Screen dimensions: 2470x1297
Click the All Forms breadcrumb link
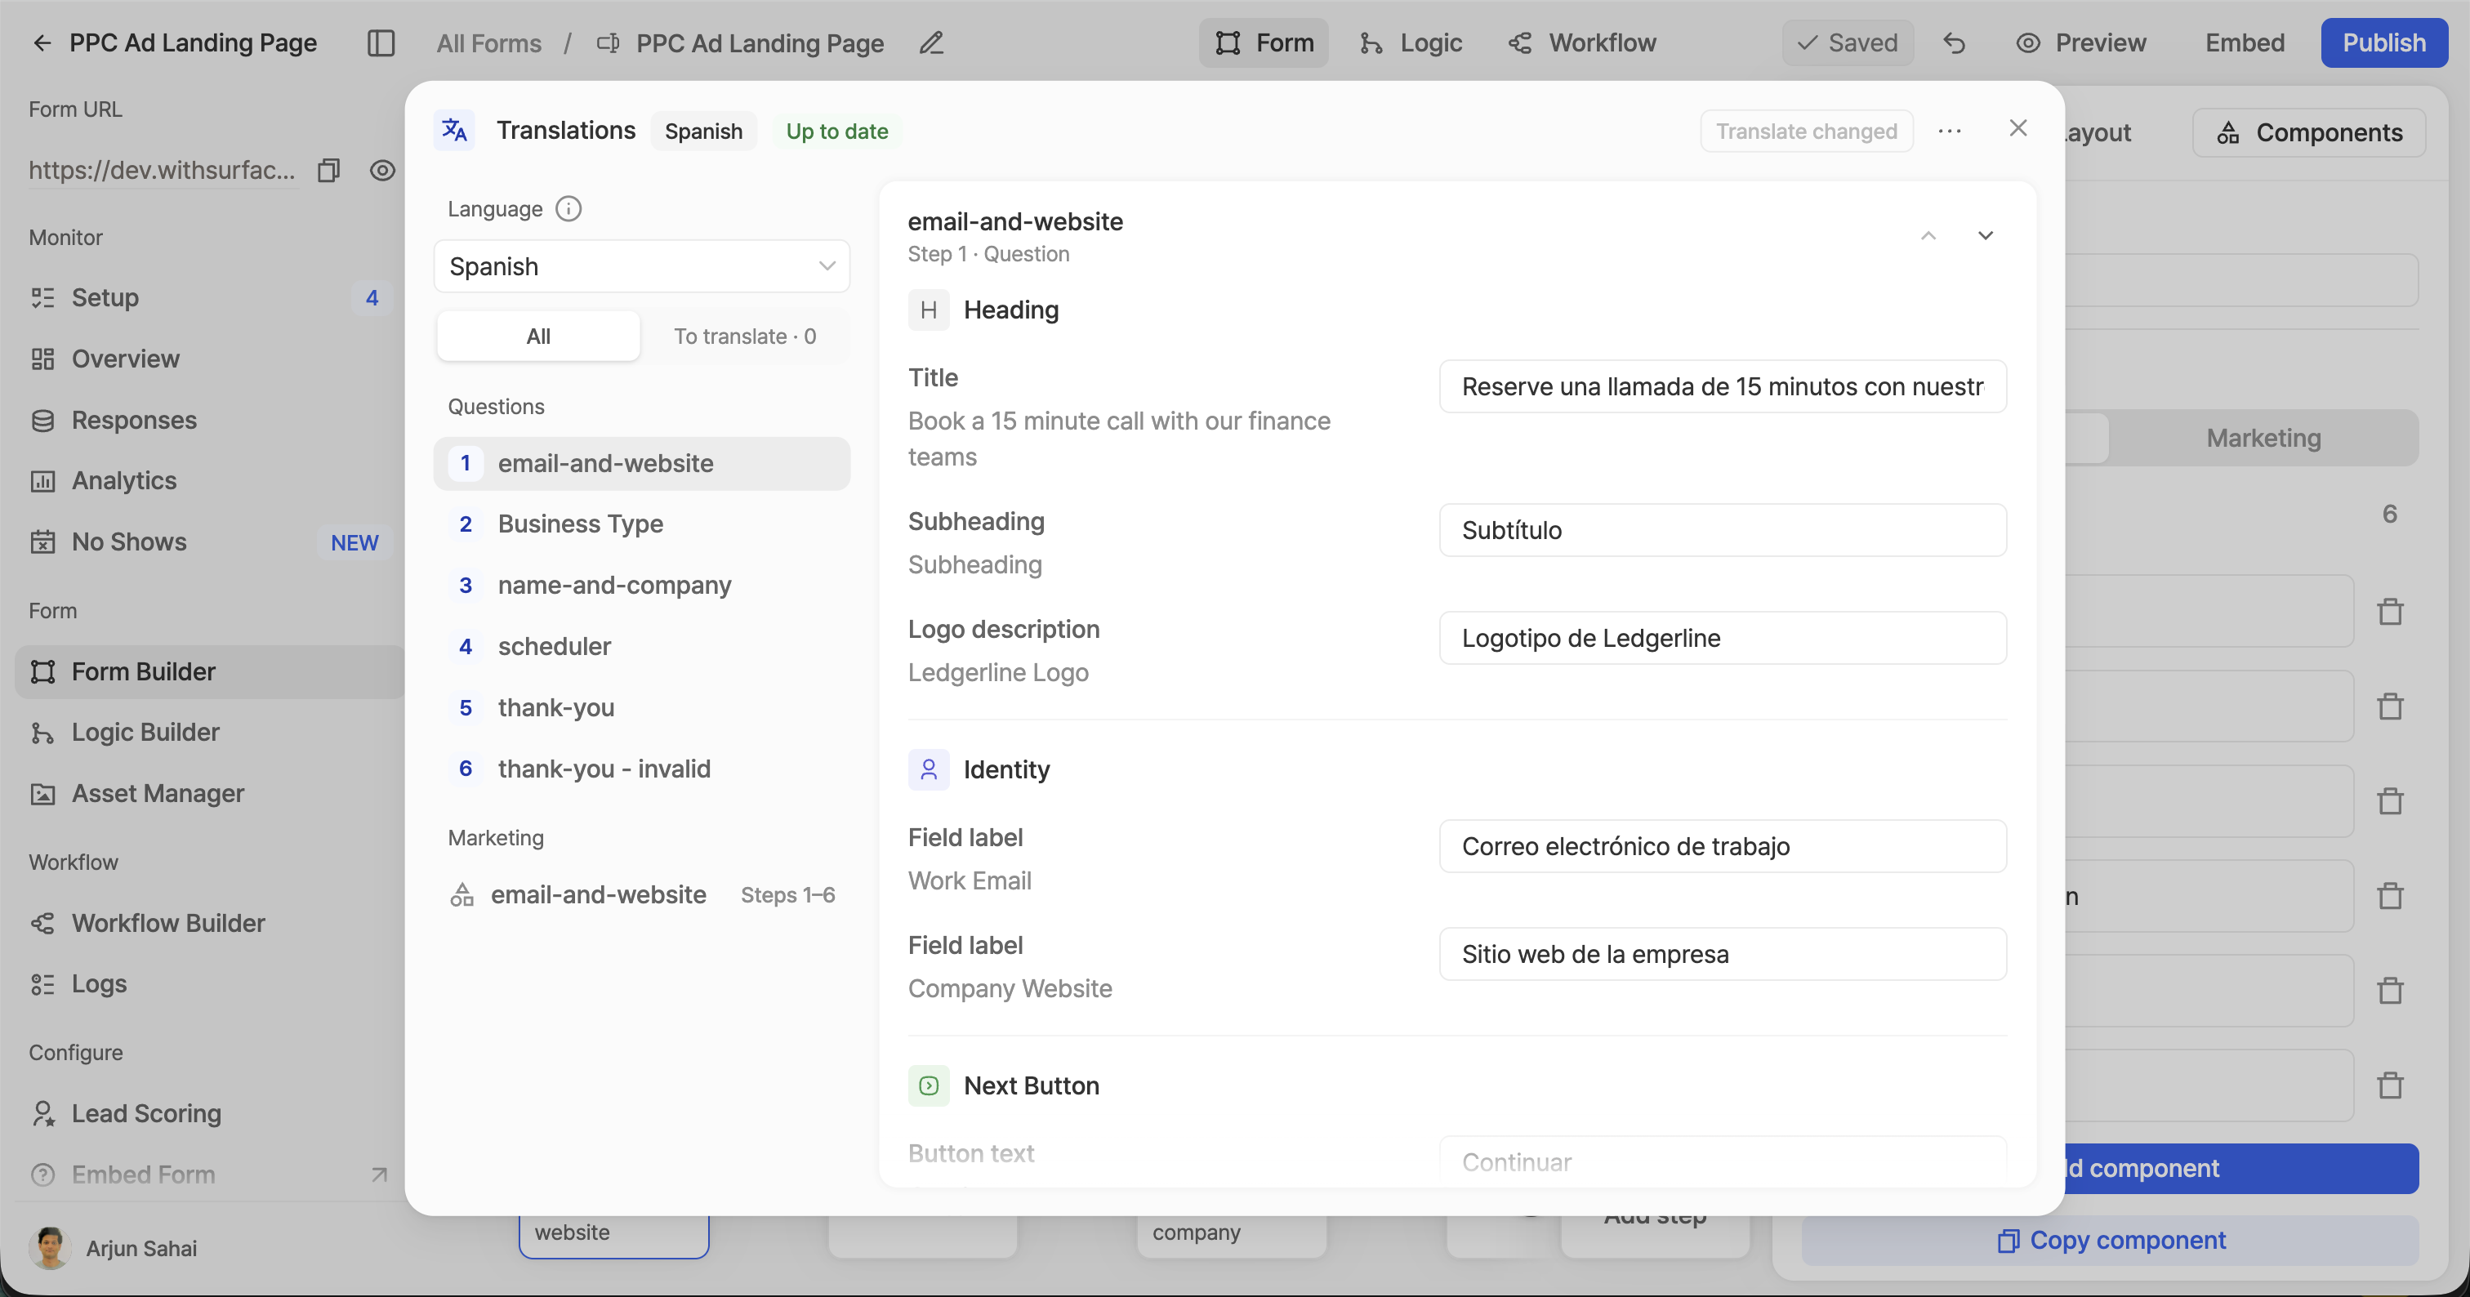pos(489,43)
